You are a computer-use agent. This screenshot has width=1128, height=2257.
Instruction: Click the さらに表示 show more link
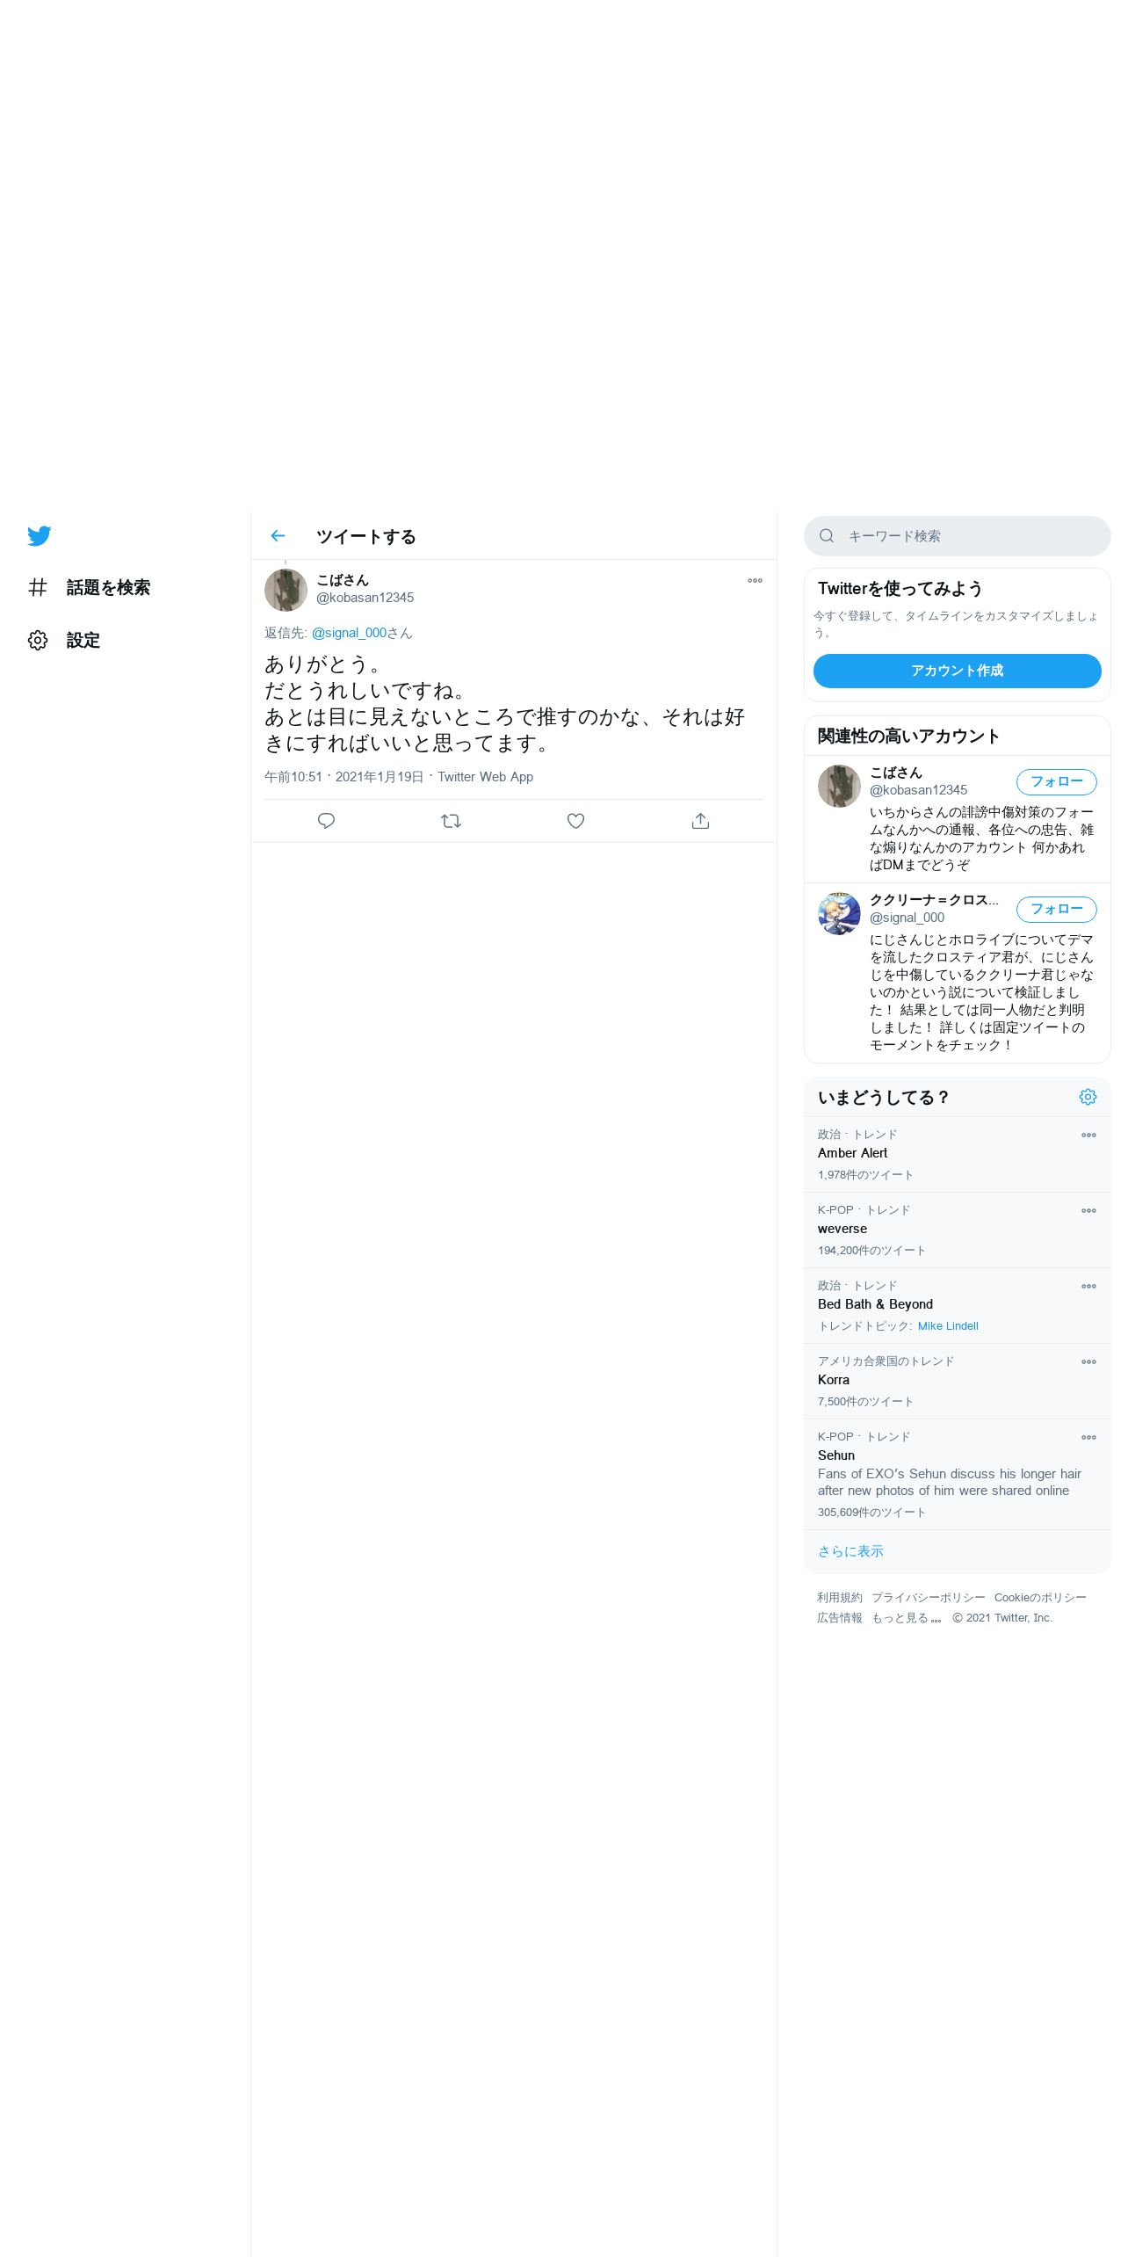coord(850,1551)
